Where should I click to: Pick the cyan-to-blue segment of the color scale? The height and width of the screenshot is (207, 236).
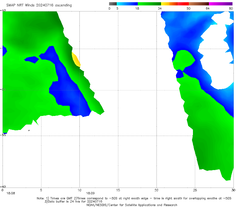(x=127, y=4)
